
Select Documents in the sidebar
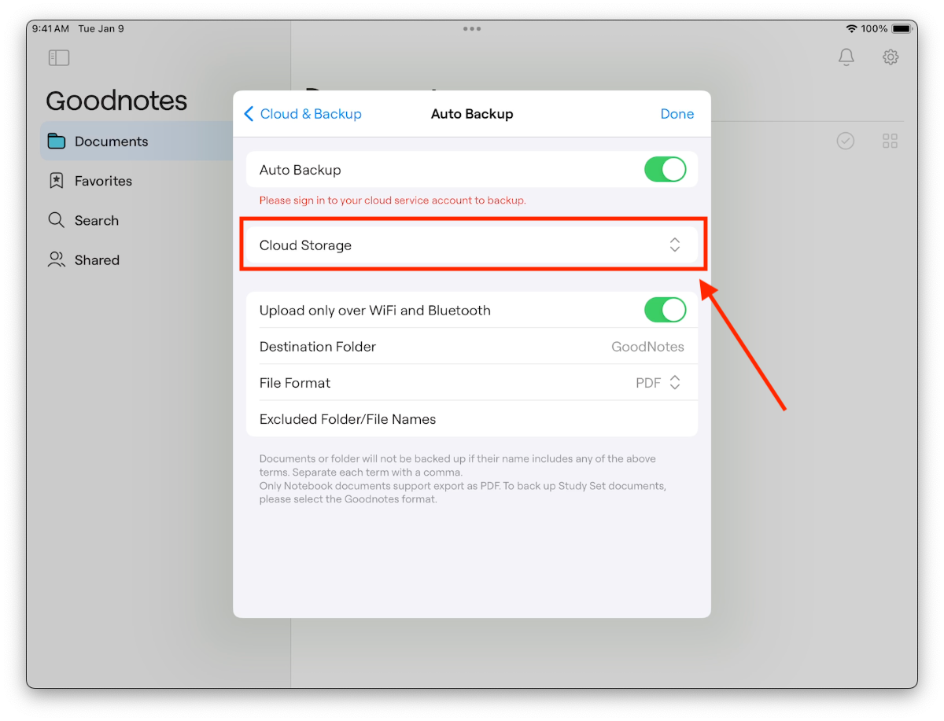tap(111, 142)
